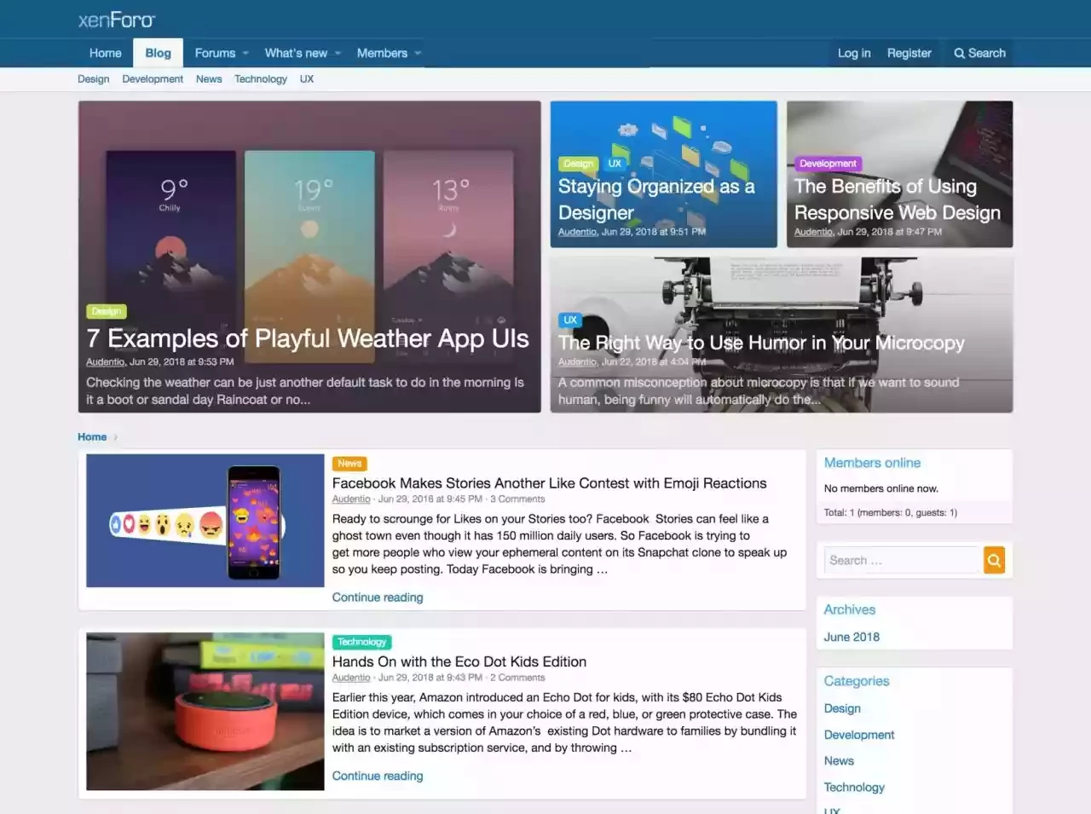This screenshot has height=814, width=1091.
Task: Open the Forums navigation tab
Action: [215, 53]
